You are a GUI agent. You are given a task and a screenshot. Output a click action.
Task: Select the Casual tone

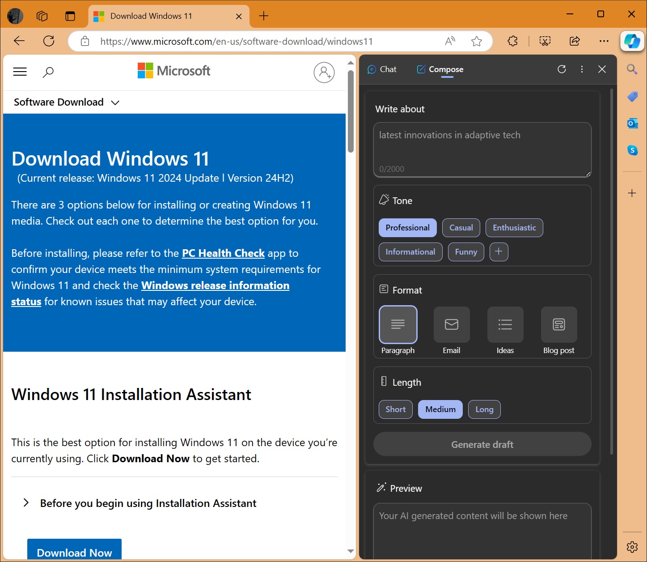tap(461, 227)
